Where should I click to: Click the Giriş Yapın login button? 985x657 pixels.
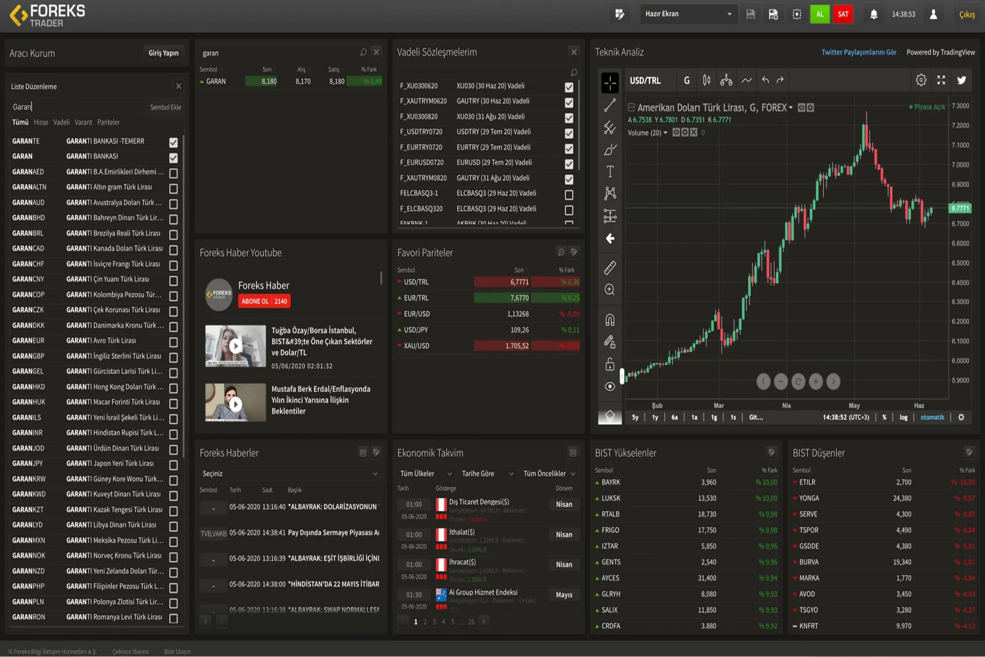point(163,53)
